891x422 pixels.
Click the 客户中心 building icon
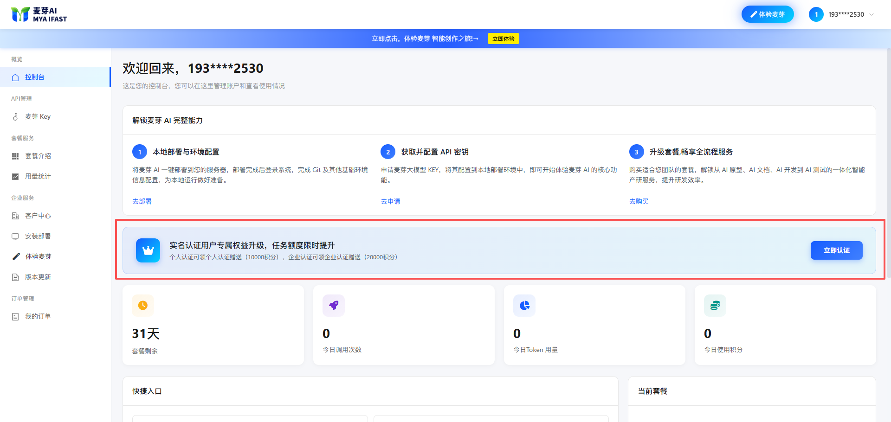pos(15,216)
